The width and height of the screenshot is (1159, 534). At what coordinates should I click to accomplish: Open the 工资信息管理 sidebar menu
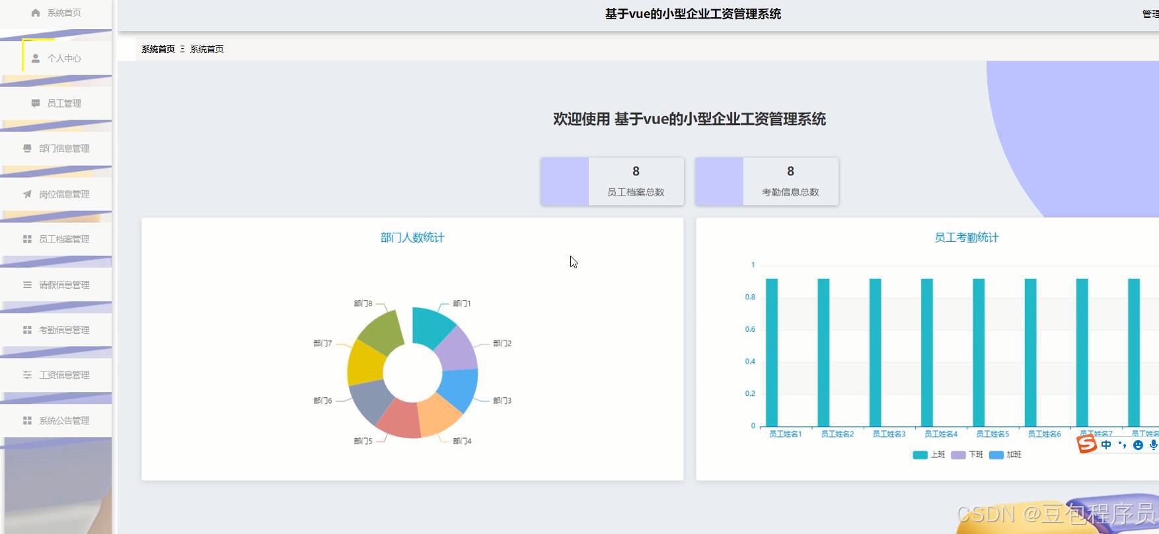coord(56,375)
